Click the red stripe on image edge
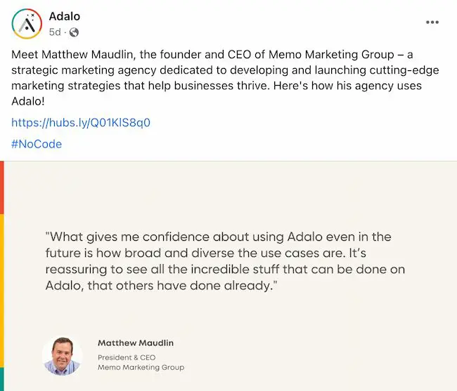The width and height of the screenshot is (457, 391). click(1, 188)
